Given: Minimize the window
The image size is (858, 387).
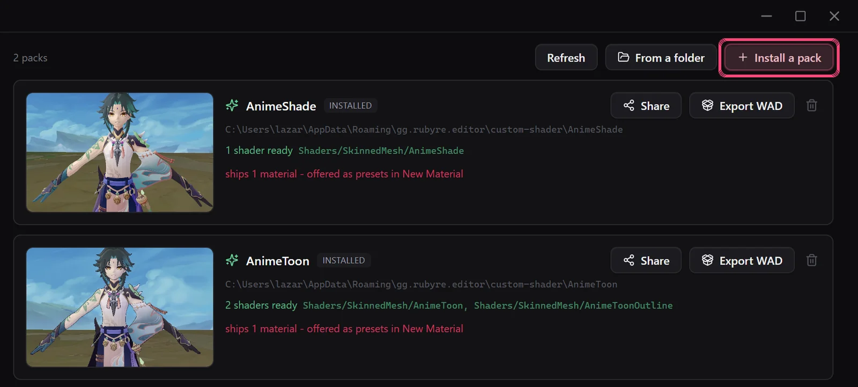Looking at the screenshot, I should (766, 16).
